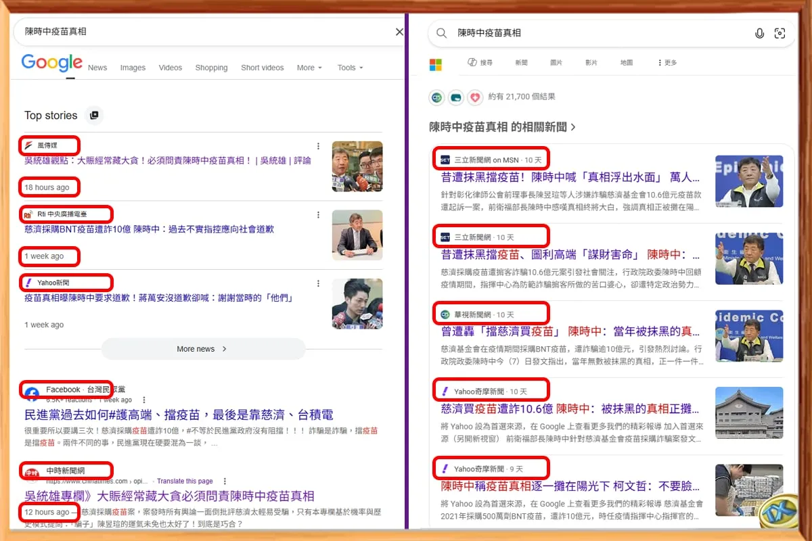812x541 pixels.
Task: Switch to the News tab in Google
Action: tap(97, 68)
